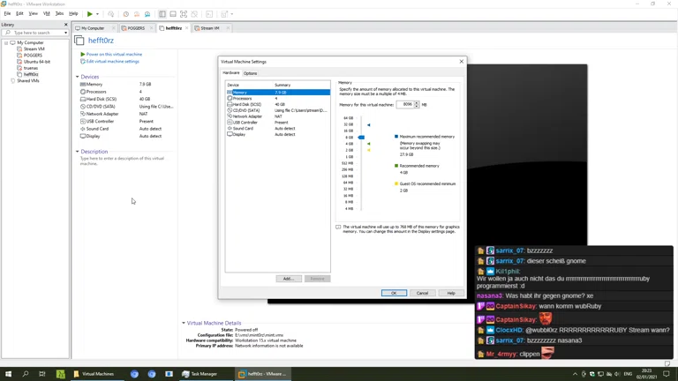Viewport: 678px width, 381px height.
Task: Switch to the Options tab in settings
Action: (x=250, y=73)
